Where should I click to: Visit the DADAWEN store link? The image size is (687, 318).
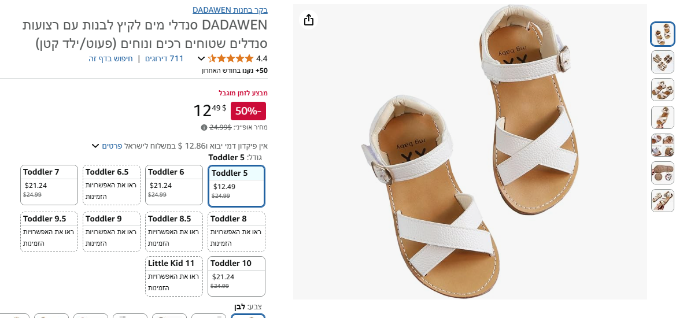click(x=230, y=10)
